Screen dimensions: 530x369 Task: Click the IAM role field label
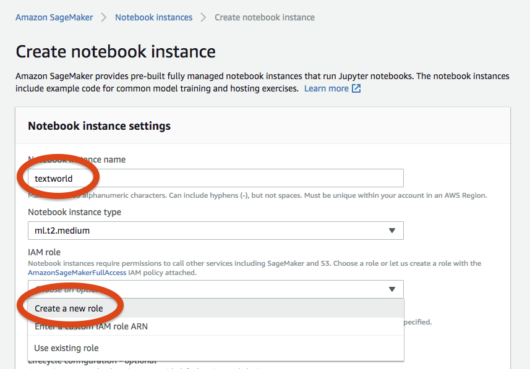point(45,252)
